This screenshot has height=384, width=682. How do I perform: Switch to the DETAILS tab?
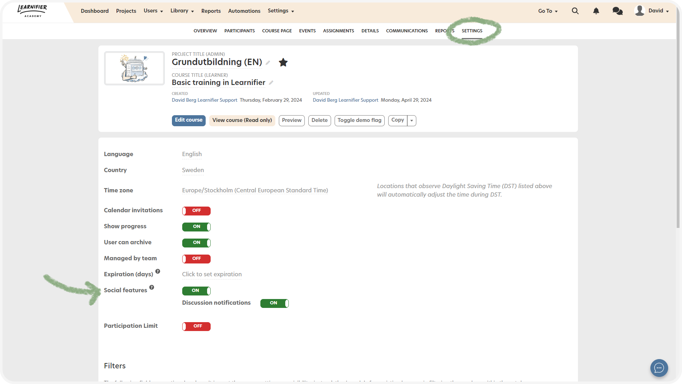click(x=370, y=31)
